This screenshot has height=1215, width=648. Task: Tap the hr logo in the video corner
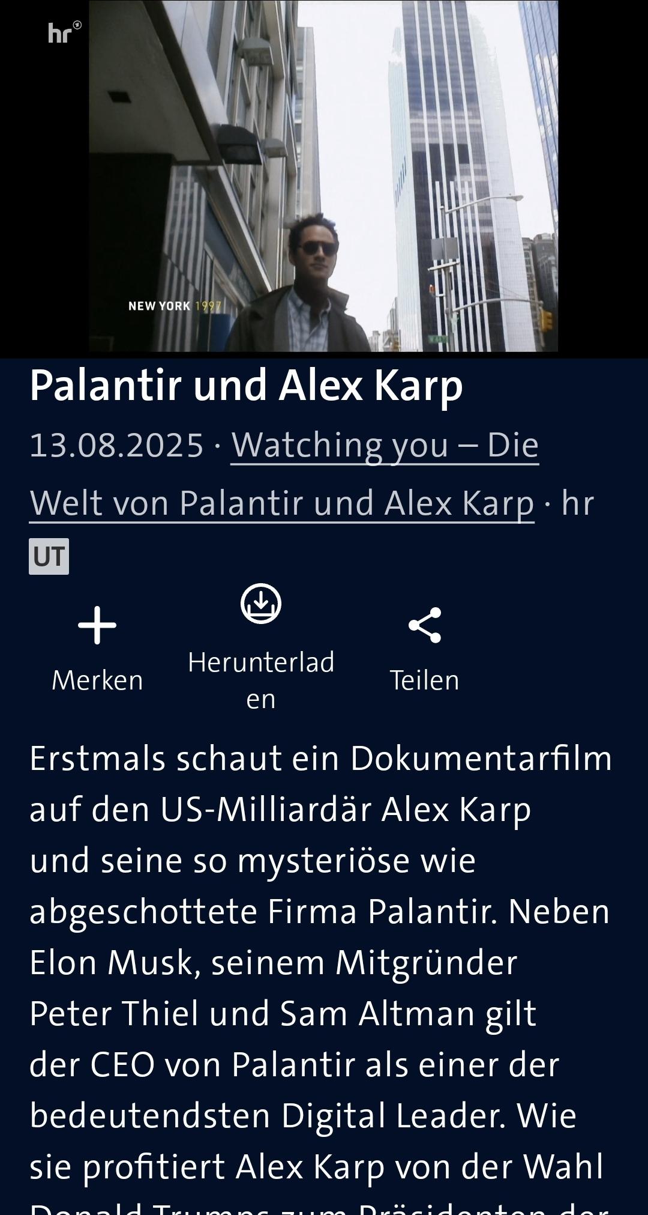click(64, 32)
